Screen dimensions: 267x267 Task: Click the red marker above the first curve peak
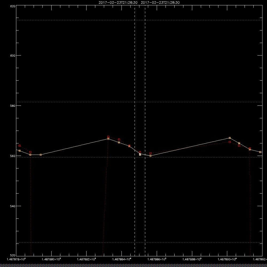click(108, 137)
